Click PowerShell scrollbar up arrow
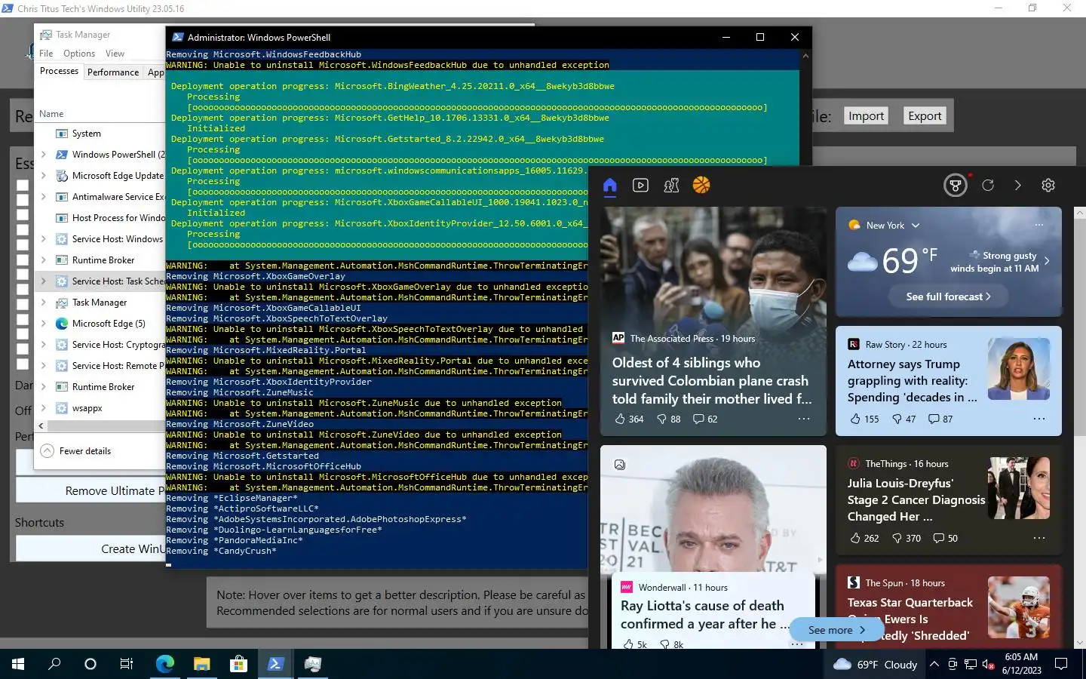This screenshot has height=679, width=1086. tap(805, 55)
